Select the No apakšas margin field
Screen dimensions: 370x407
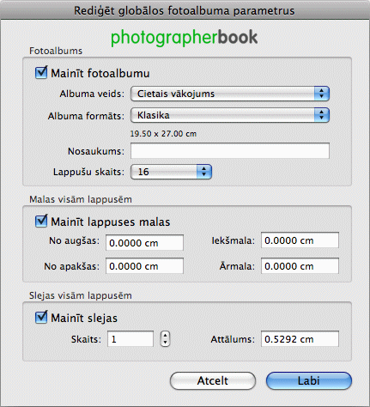coord(144,266)
